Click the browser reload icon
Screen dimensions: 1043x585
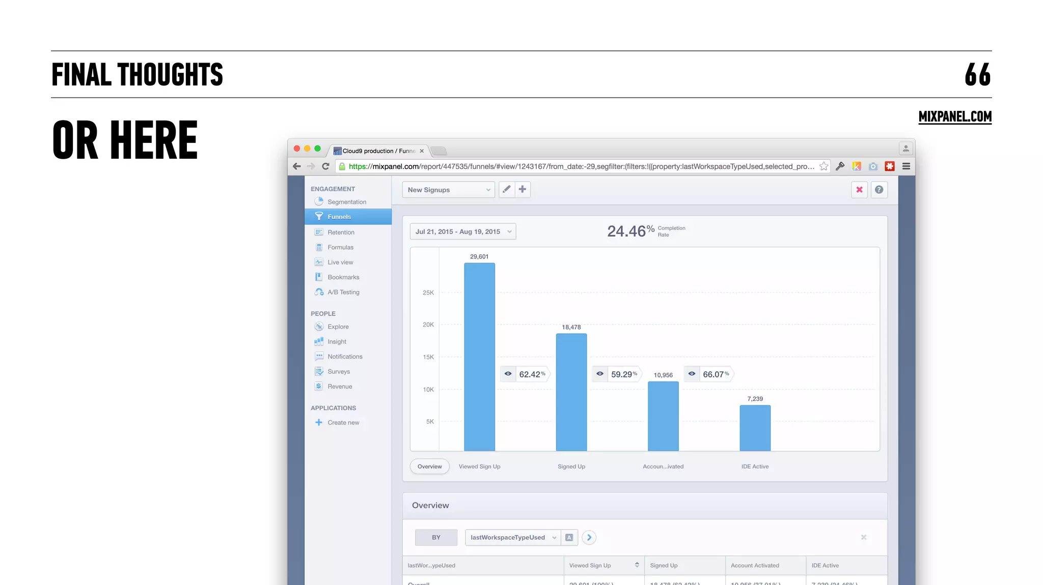[326, 166]
